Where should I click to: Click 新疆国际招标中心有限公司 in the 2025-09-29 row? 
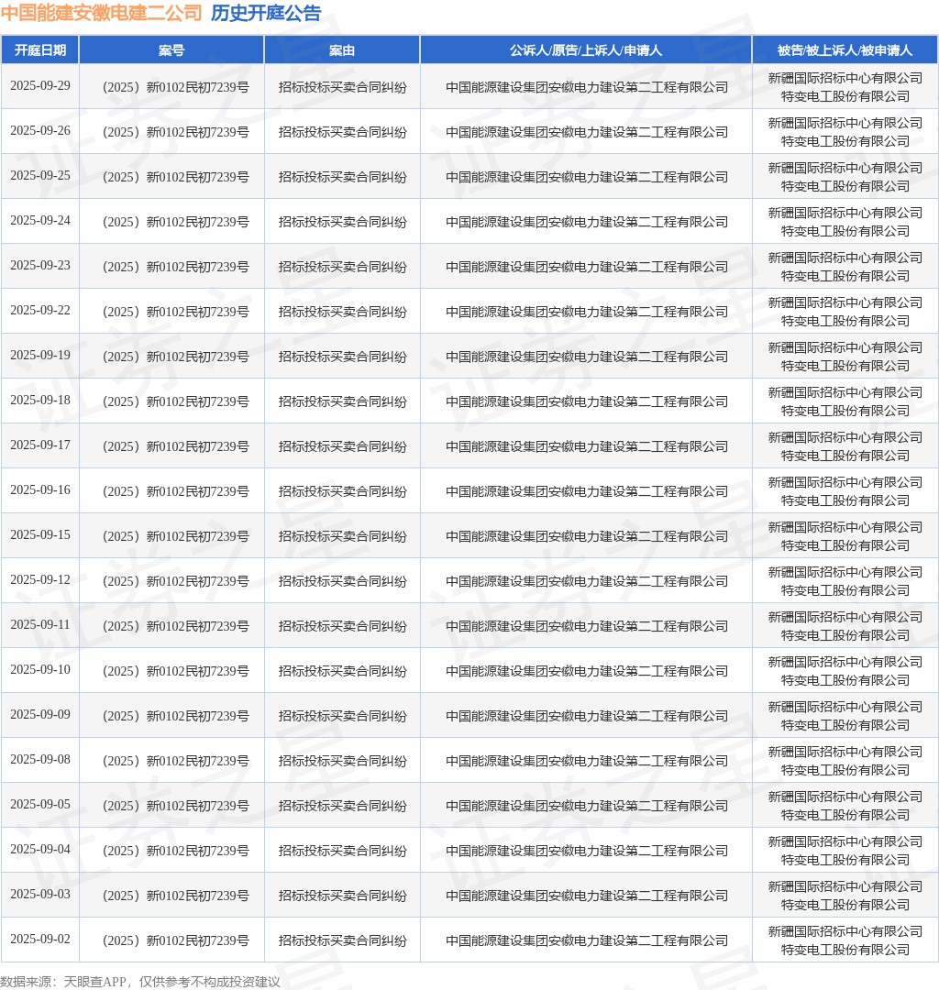coord(845,78)
